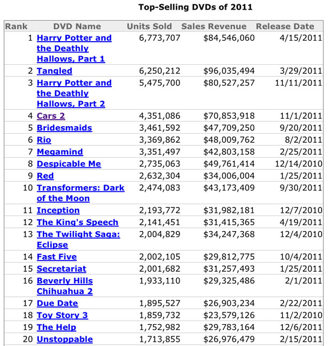This screenshot has width=329, height=346.
Task: Select release date 2/22/2011
Action: point(301,303)
